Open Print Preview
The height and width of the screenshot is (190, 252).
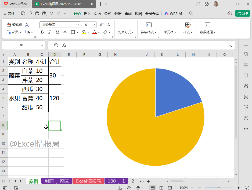click(x=44, y=13)
